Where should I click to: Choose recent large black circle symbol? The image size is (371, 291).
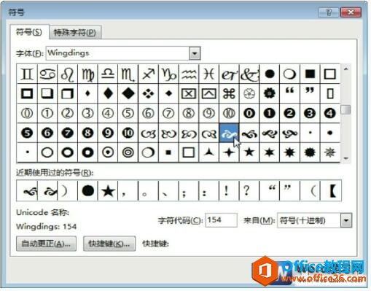coord(87,191)
